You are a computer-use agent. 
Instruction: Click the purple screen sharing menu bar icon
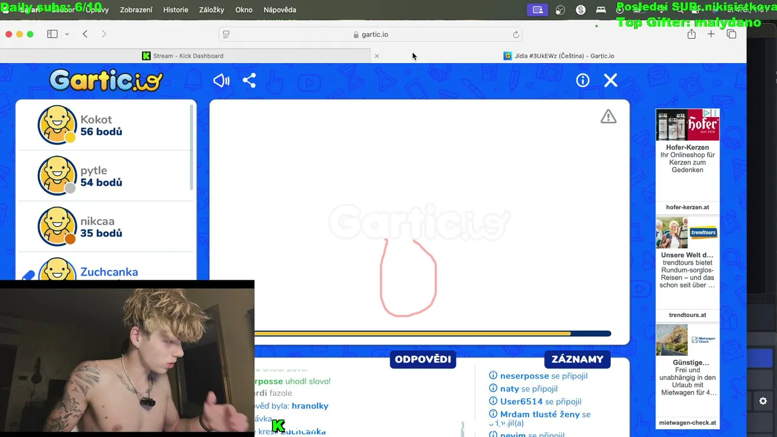click(537, 10)
